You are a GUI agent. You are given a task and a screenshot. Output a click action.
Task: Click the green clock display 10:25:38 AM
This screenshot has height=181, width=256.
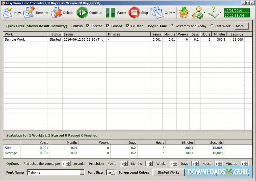pyautogui.click(x=237, y=16)
